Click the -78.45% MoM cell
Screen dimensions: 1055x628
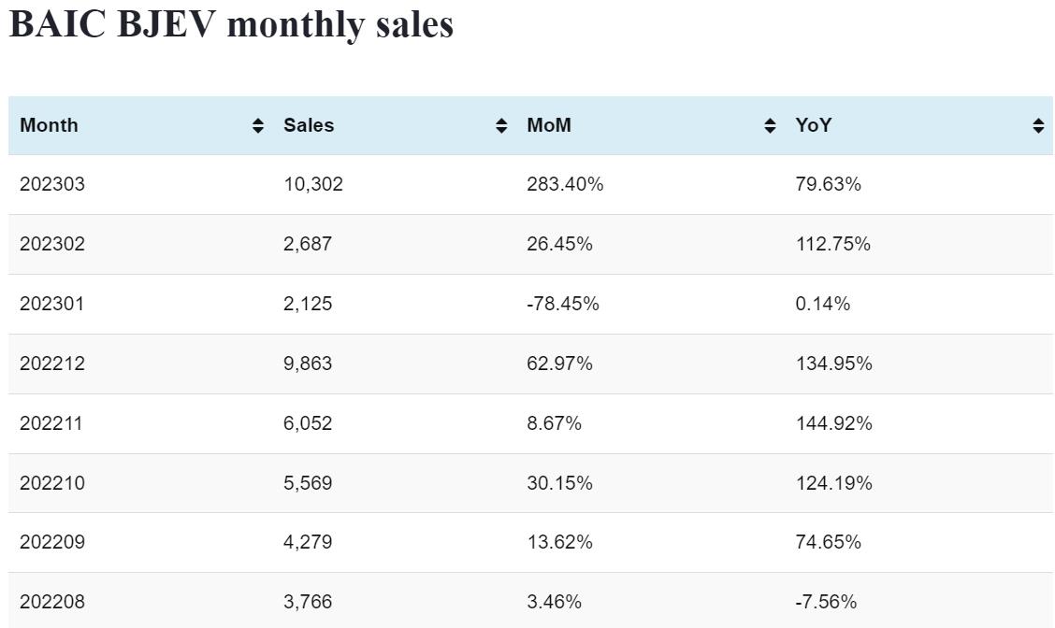(x=563, y=304)
